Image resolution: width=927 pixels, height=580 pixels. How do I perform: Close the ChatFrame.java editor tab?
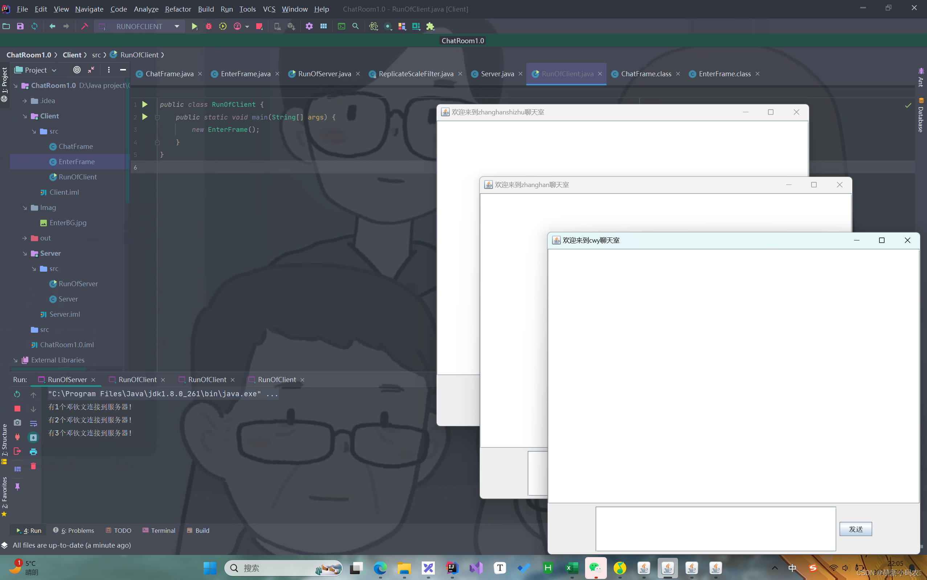(x=200, y=74)
